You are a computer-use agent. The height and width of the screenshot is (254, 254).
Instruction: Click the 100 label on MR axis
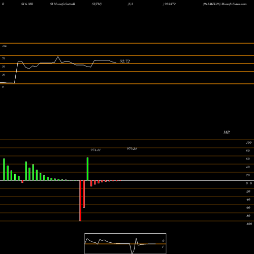point(248,143)
